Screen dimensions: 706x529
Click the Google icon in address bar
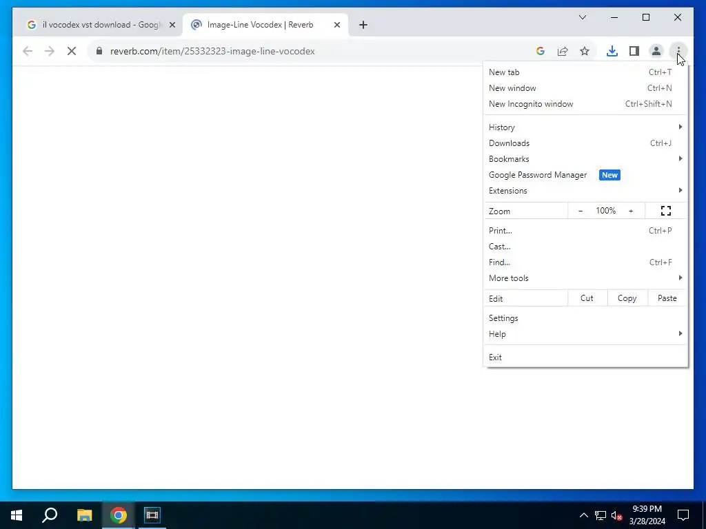(x=541, y=51)
